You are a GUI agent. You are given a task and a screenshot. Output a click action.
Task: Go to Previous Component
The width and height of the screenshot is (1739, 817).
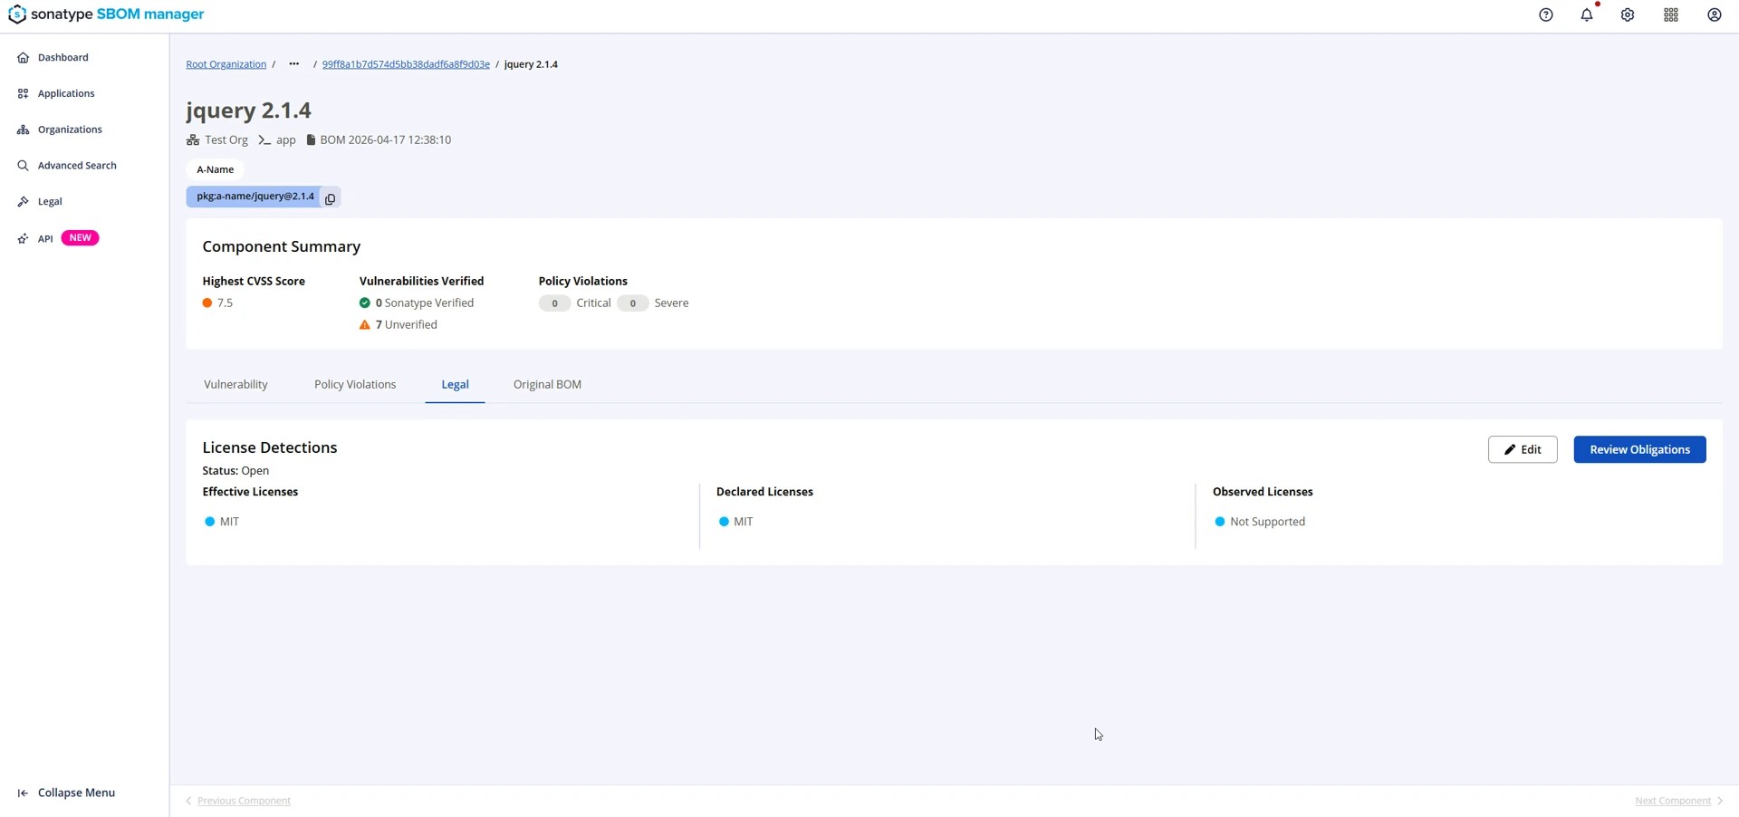click(238, 801)
